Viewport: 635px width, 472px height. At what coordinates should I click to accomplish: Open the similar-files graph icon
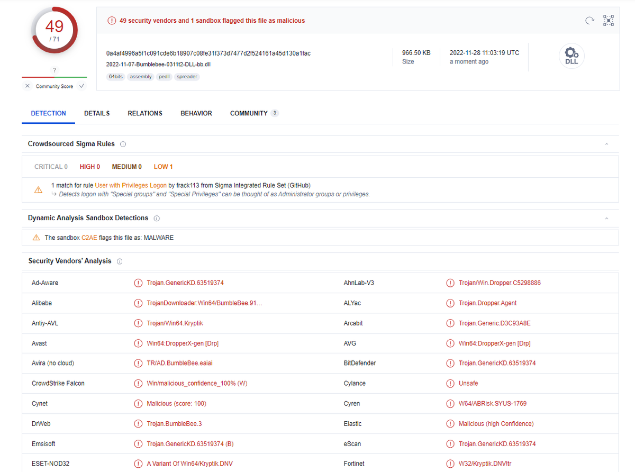609,21
